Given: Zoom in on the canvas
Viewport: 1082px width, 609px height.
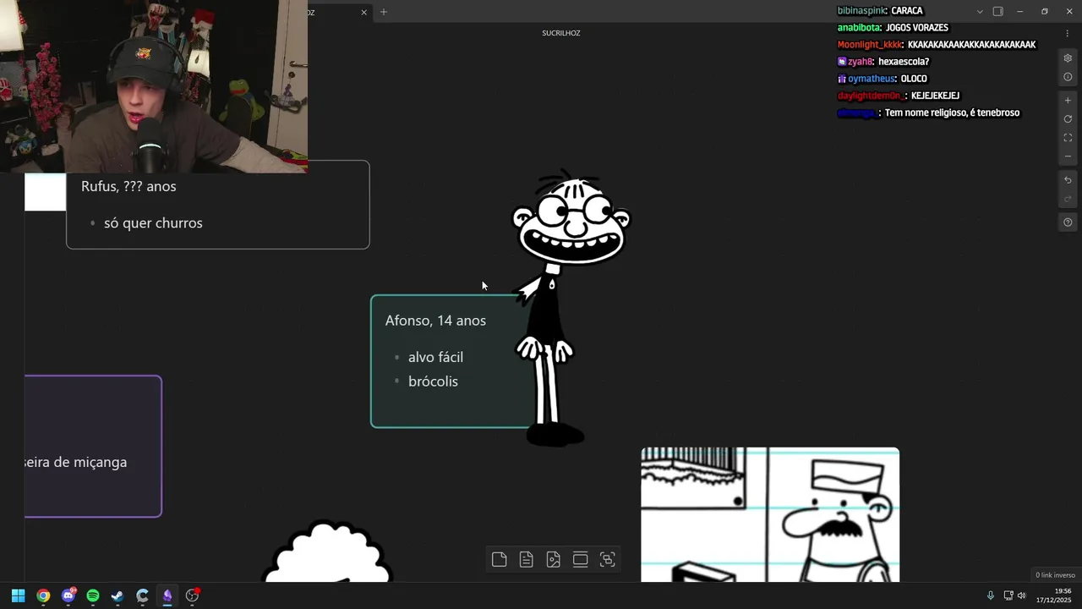Looking at the screenshot, I should point(1068,101).
